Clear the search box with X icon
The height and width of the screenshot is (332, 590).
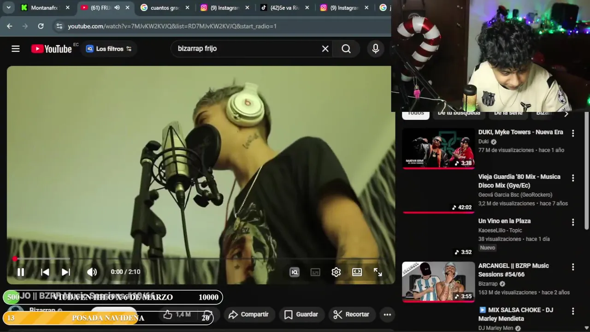325,48
